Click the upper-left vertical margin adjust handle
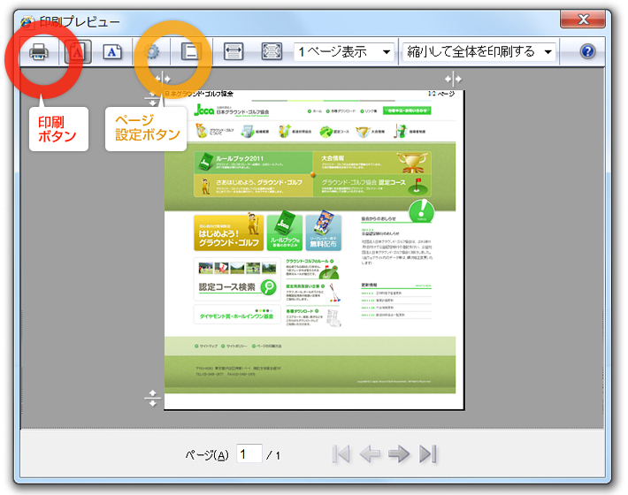Screen dimensions: 628x495 click(x=151, y=97)
